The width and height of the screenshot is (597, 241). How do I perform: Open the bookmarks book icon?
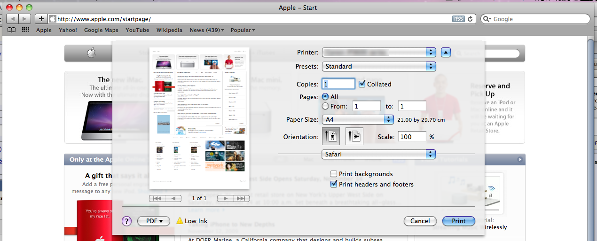coord(12,30)
